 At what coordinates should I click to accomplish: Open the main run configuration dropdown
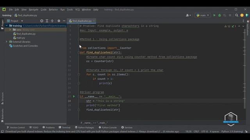pyautogui.click(x=202, y=15)
